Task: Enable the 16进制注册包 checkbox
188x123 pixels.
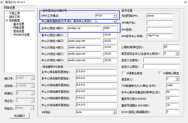Action: pos(123,73)
